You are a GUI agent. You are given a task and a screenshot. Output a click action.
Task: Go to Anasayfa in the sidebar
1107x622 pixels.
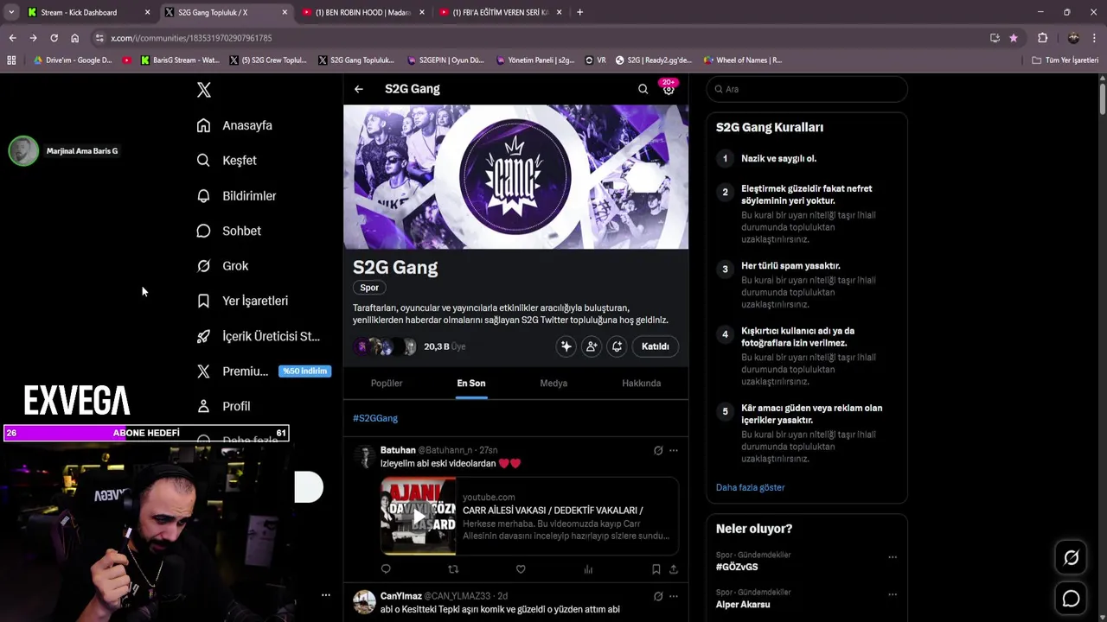[234, 125]
